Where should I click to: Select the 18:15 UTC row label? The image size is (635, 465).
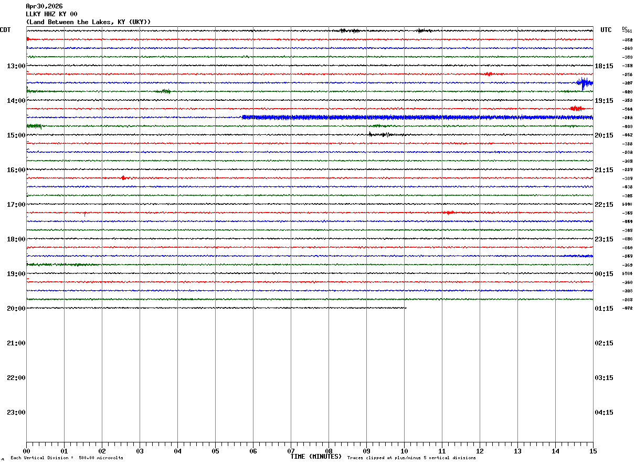(x=604, y=66)
